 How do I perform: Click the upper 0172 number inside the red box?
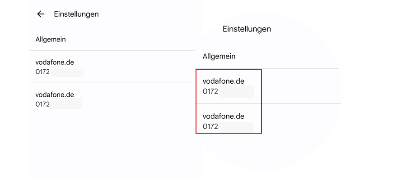[210, 92]
